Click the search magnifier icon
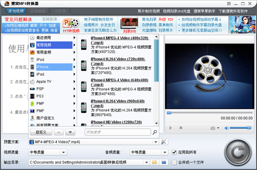 (155, 132)
